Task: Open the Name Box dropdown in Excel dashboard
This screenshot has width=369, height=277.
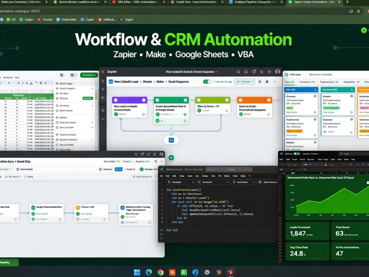Action: (292, 170)
